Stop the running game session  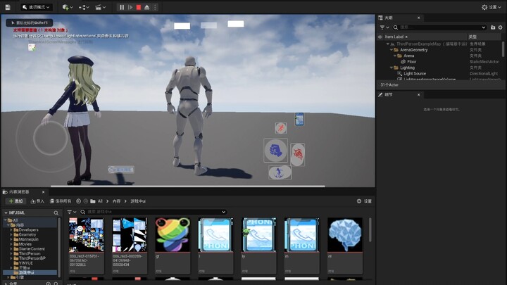[x=139, y=7]
